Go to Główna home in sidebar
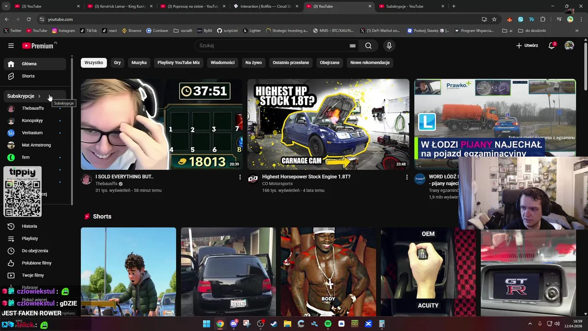Screen dimensions: 588x331 click(34, 64)
